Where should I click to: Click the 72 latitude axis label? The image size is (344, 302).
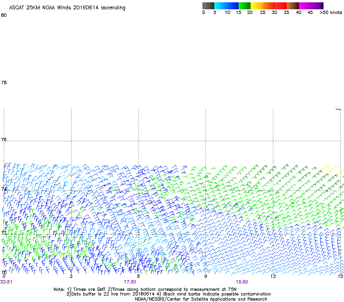click(x=4, y=233)
